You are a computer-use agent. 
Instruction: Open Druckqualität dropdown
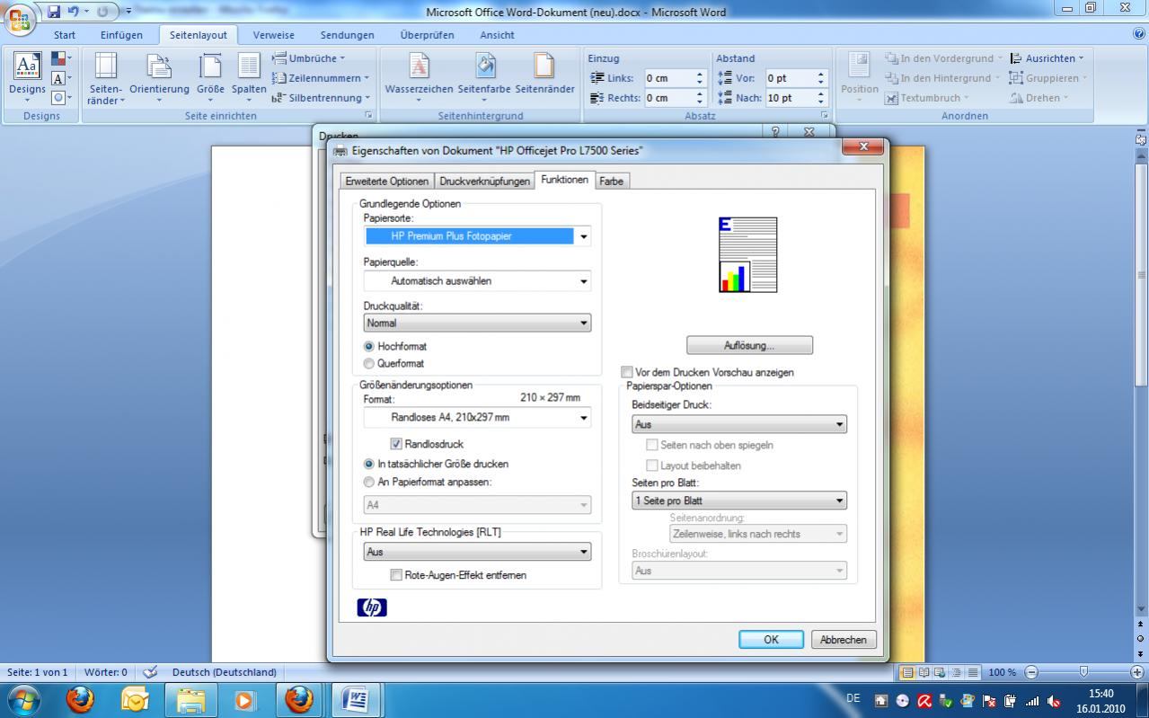pos(477,323)
